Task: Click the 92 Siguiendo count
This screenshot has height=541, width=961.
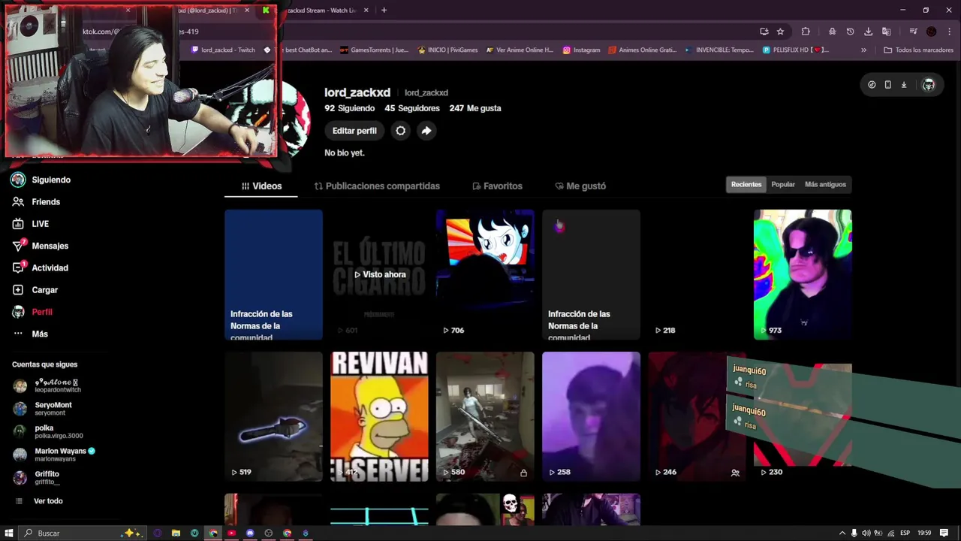Action: point(349,108)
